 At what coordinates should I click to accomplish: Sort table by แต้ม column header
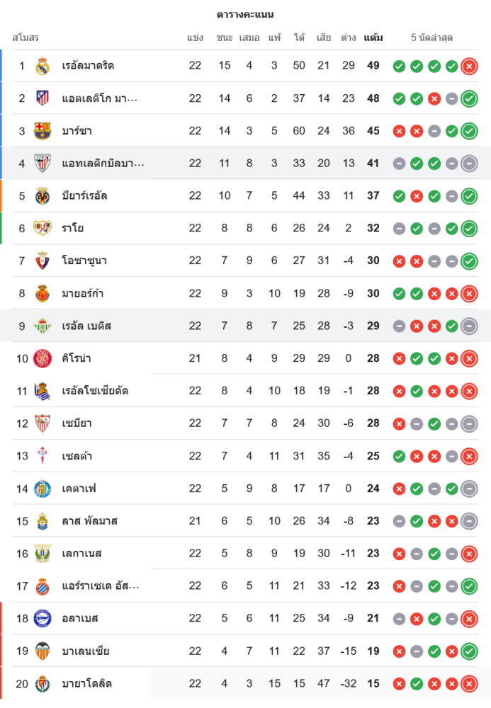pyautogui.click(x=373, y=38)
